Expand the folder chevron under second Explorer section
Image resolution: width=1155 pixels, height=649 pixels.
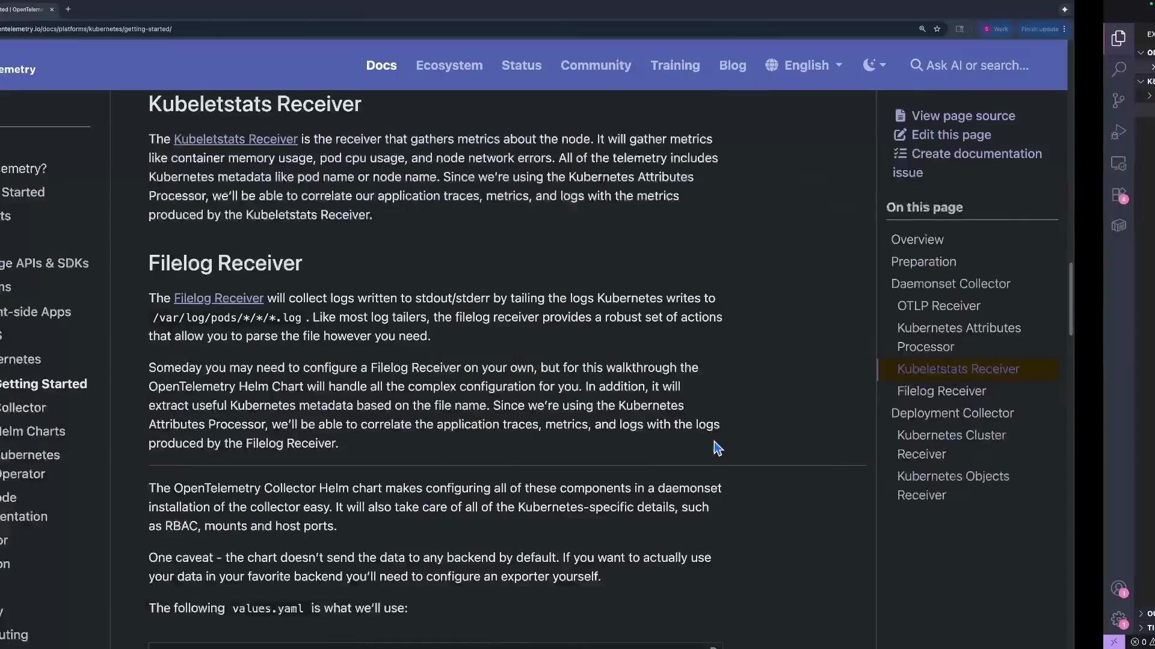(x=1149, y=96)
